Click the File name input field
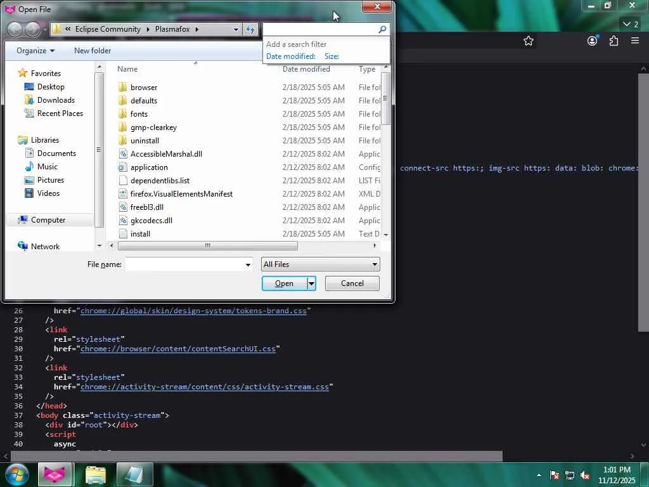Screen dimensions: 649x487 (184, 264)
